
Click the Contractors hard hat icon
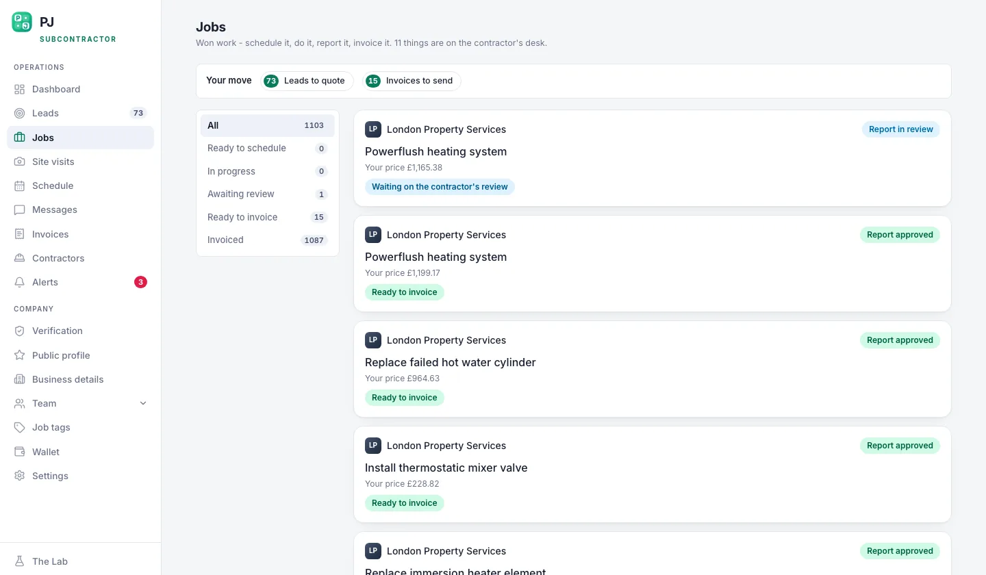click(19, 258)
